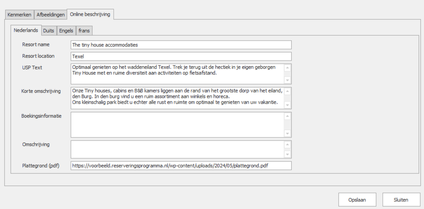
Task: Click Korte omschrijving scrollbar up arrow
Action: [x=287, y=91]
